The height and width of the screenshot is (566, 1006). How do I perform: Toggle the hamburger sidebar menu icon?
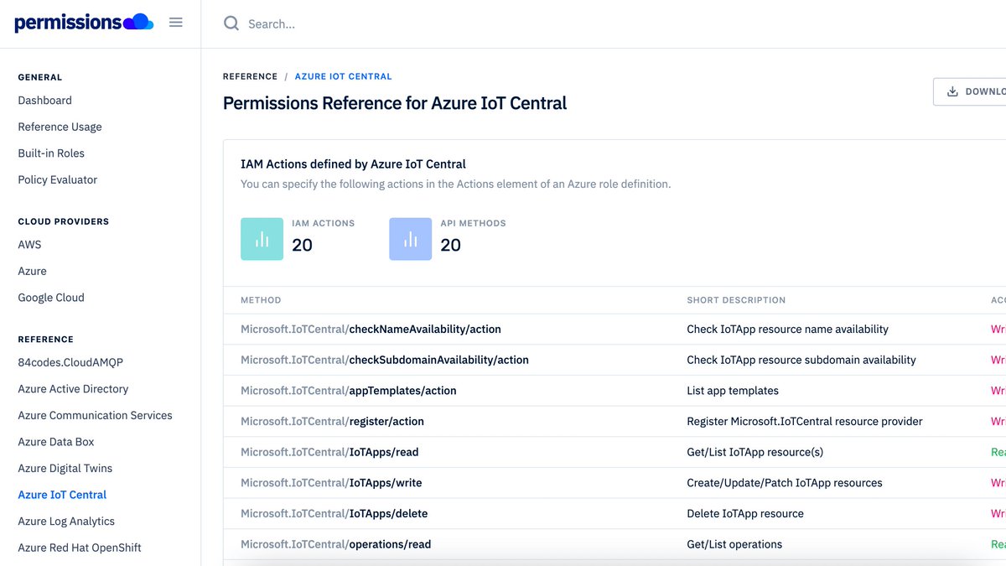[x=176, y=23]
